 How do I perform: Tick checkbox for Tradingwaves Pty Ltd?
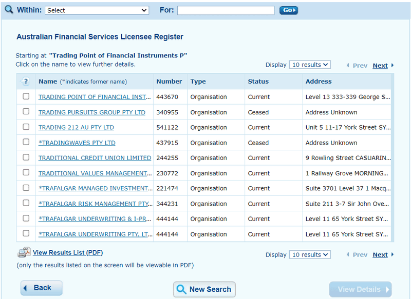click(x=26, y=142)
